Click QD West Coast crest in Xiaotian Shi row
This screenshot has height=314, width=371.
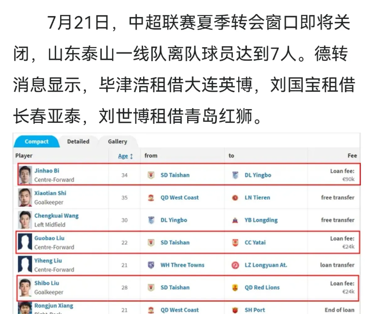[151, 198]
